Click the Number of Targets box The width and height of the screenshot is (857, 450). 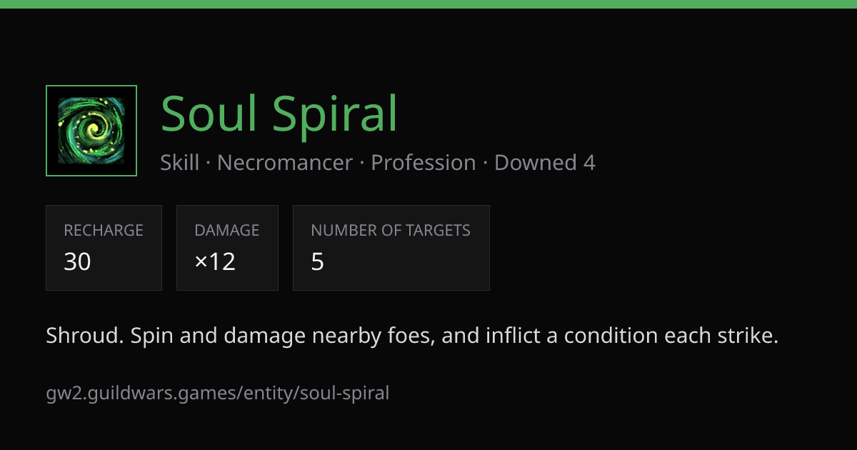tap(391, 248)
